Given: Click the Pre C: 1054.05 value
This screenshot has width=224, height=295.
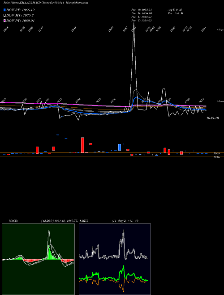Looking at the screenshot, I should click(142, 21).
